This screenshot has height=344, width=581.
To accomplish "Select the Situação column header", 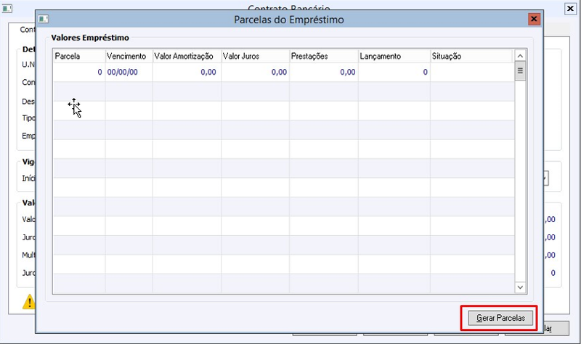I will pyautogui.click(x=471, y=57).
